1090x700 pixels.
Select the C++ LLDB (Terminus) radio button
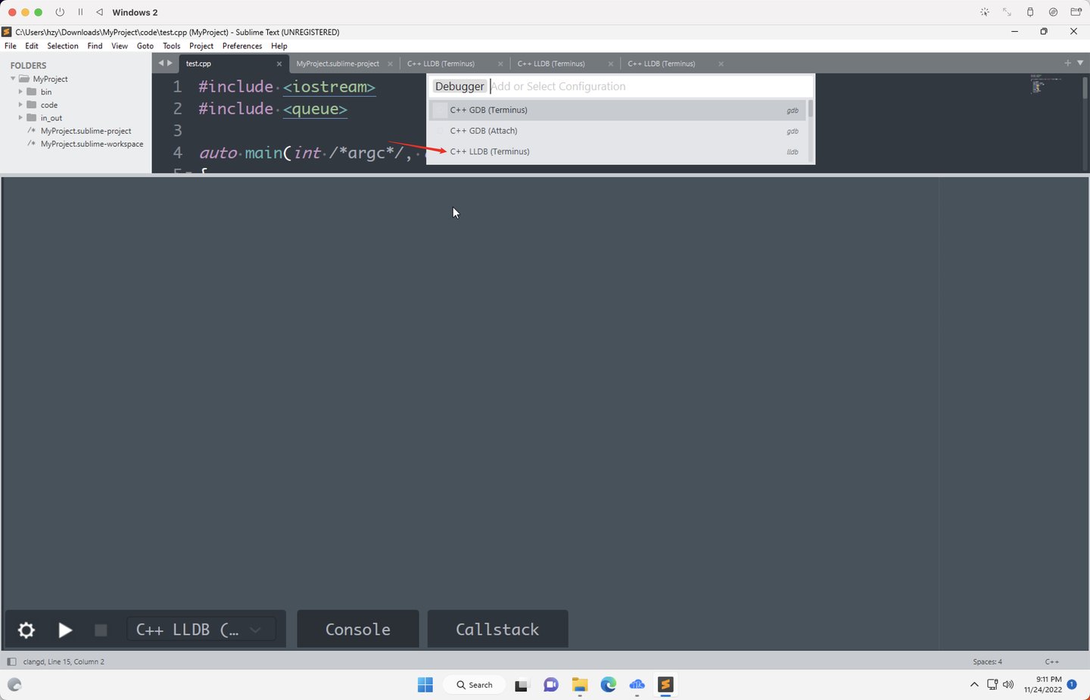[x=441, y=151]
